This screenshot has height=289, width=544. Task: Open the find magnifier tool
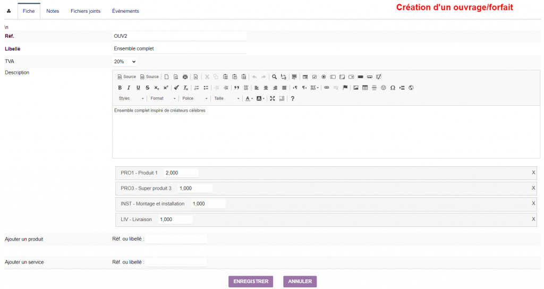[x=275, y=77]
